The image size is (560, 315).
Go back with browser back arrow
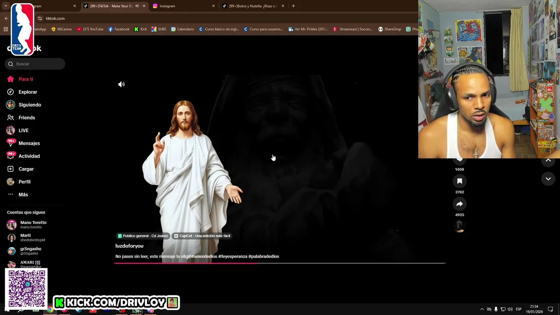click(6, 18)
